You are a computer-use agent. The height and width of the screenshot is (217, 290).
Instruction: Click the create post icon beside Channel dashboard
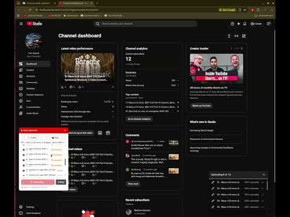point(244,36)
